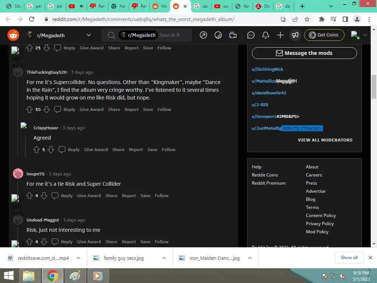The width and height of the screenshot is (377, 283).
Task: Click the advertise megaphone icon
Action: pyautogui.click(x=295, y=35)
